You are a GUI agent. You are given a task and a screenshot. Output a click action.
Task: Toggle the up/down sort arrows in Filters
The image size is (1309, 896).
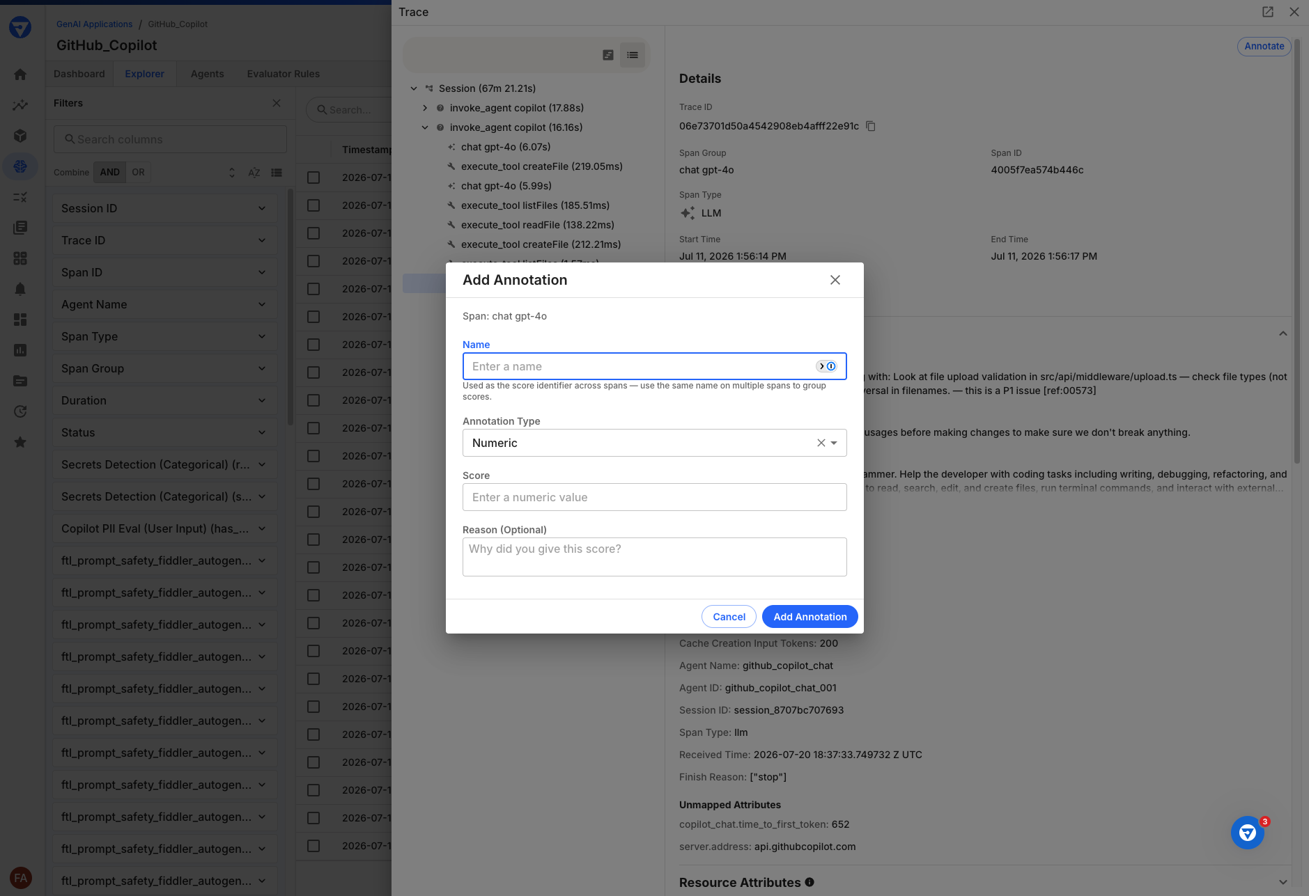[232, 173]
